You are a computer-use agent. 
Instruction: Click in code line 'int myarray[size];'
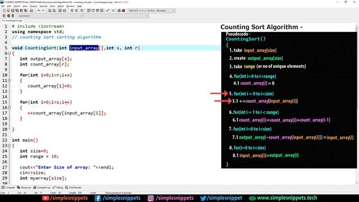tap(43, 178)
